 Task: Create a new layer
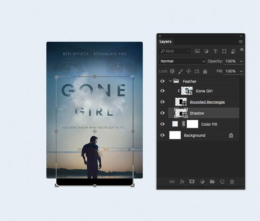click(x=222, y=182)
